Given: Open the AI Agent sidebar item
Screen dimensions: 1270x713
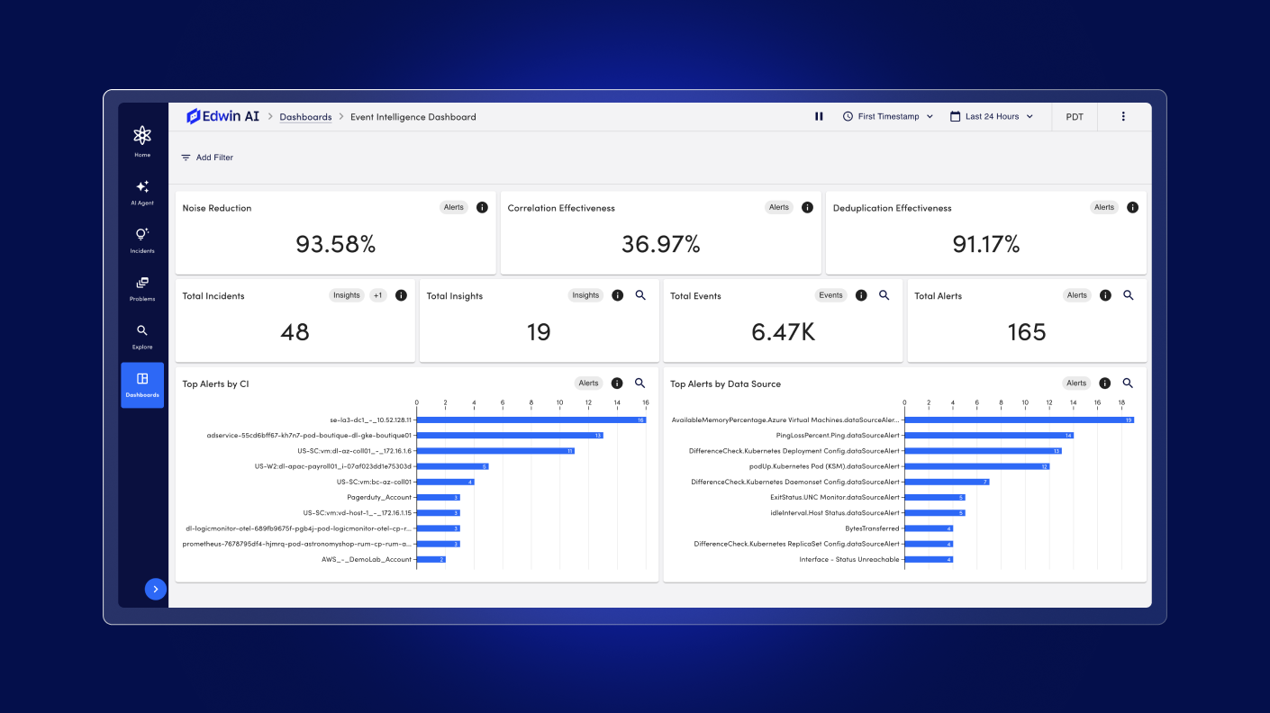Looking at the screenshot, I should point(142,192).
